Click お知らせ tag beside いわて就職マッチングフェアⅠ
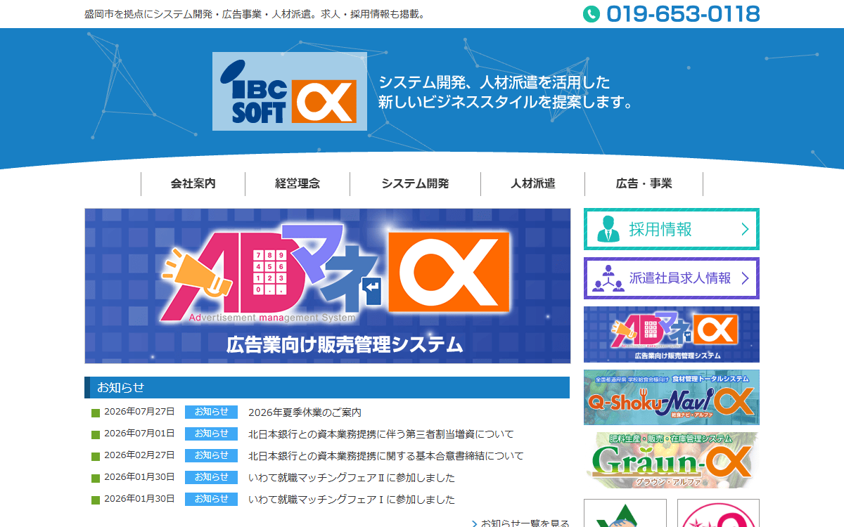 point(211,499)
